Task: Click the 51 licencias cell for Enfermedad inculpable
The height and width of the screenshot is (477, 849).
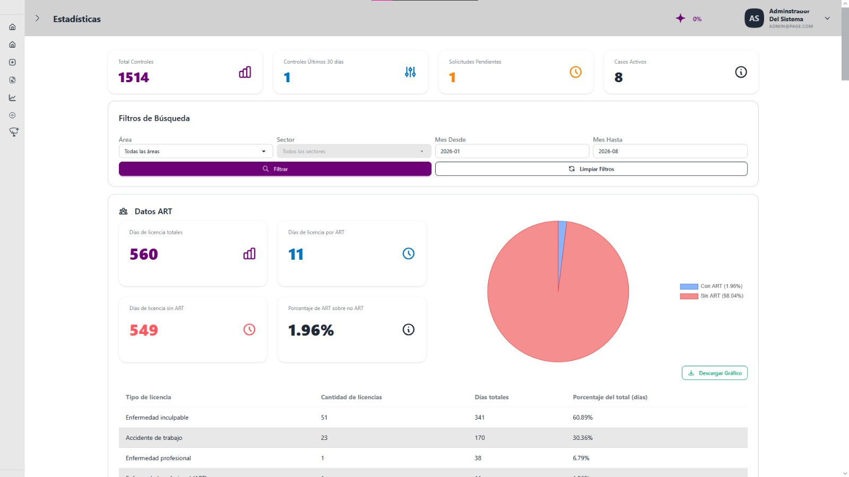Action: (x=324, y=418)
